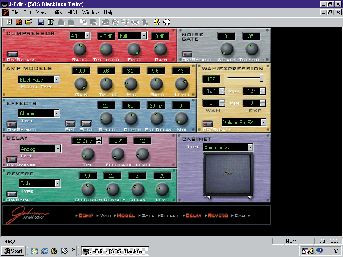Click the greyed dashed-line tuner toolbar icon
Image resolution: width=343 pixels, height=257 pixels.
pos(125,22)
